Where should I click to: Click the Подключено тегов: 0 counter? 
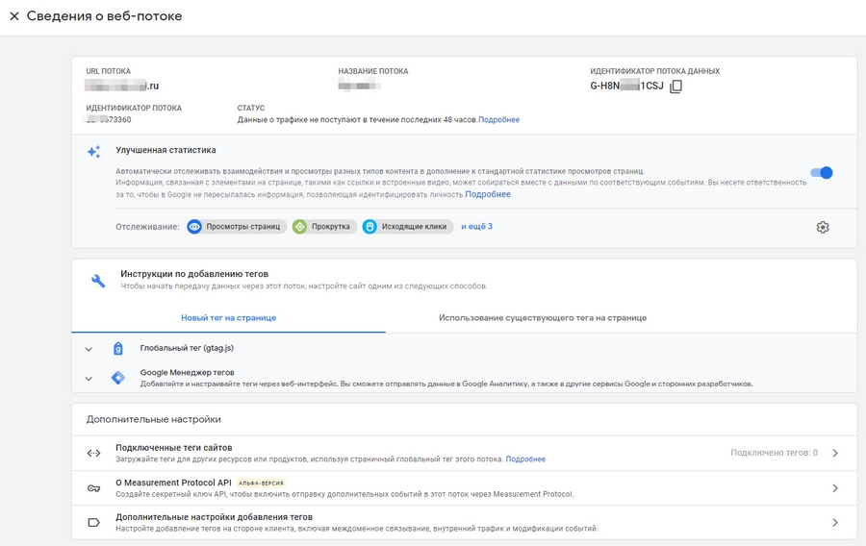(x=774, y=453)
